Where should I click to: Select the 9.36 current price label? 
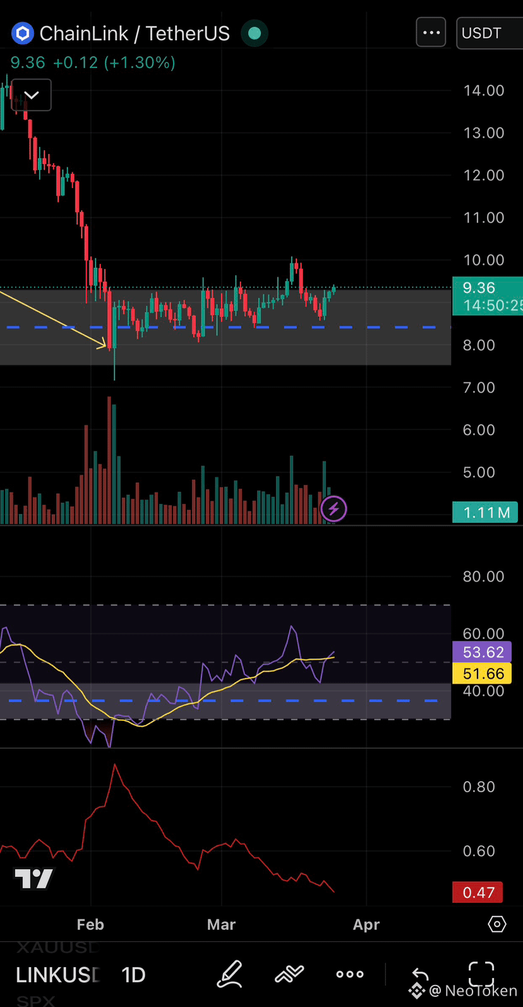pyautogui.click(x=488, y=288)
